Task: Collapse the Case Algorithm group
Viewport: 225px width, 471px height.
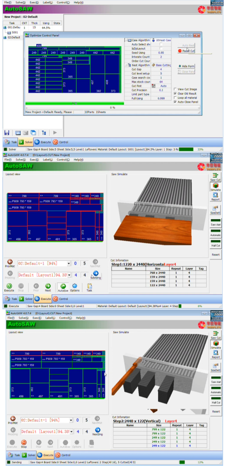Action: pos(126,40)
